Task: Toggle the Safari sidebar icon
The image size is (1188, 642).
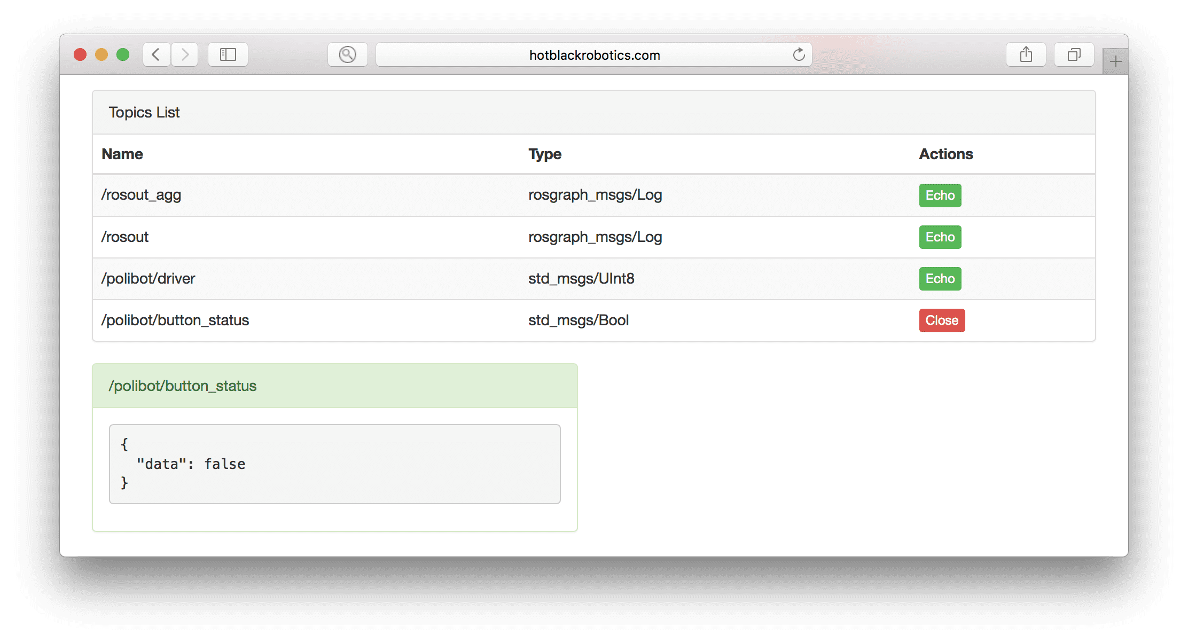Action: 228,54
